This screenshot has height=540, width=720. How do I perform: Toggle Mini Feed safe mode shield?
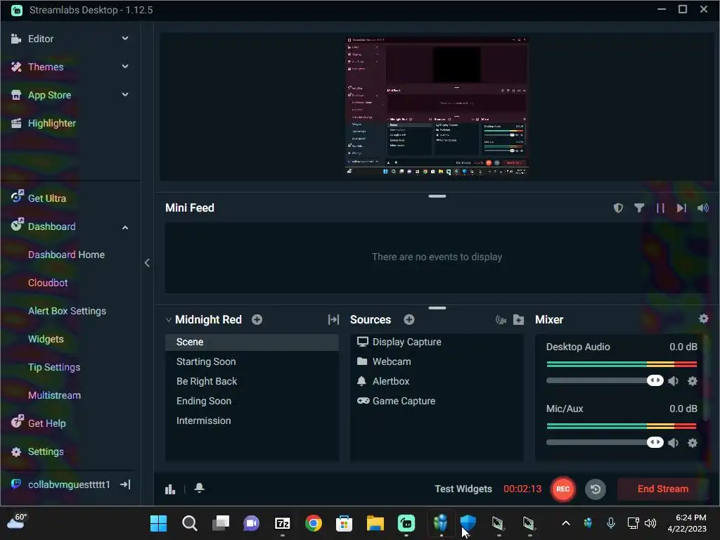[x=618, y=208]
